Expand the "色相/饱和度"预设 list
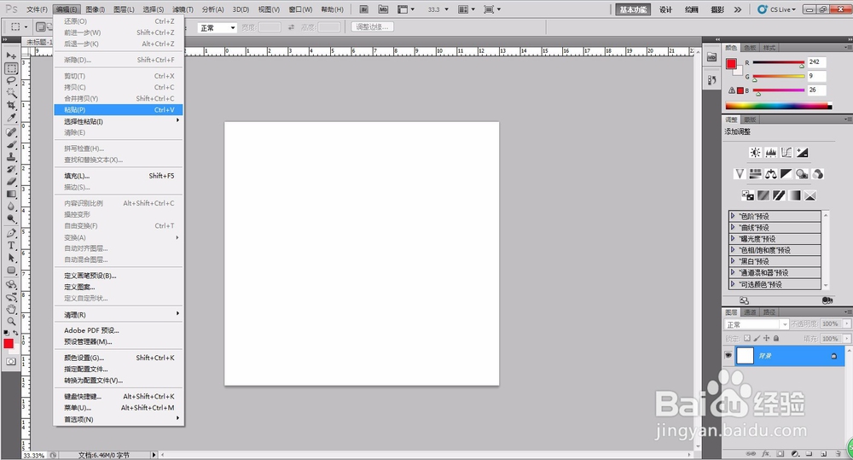This screenshot has width=853, height=460. click(x=733, y=250)
